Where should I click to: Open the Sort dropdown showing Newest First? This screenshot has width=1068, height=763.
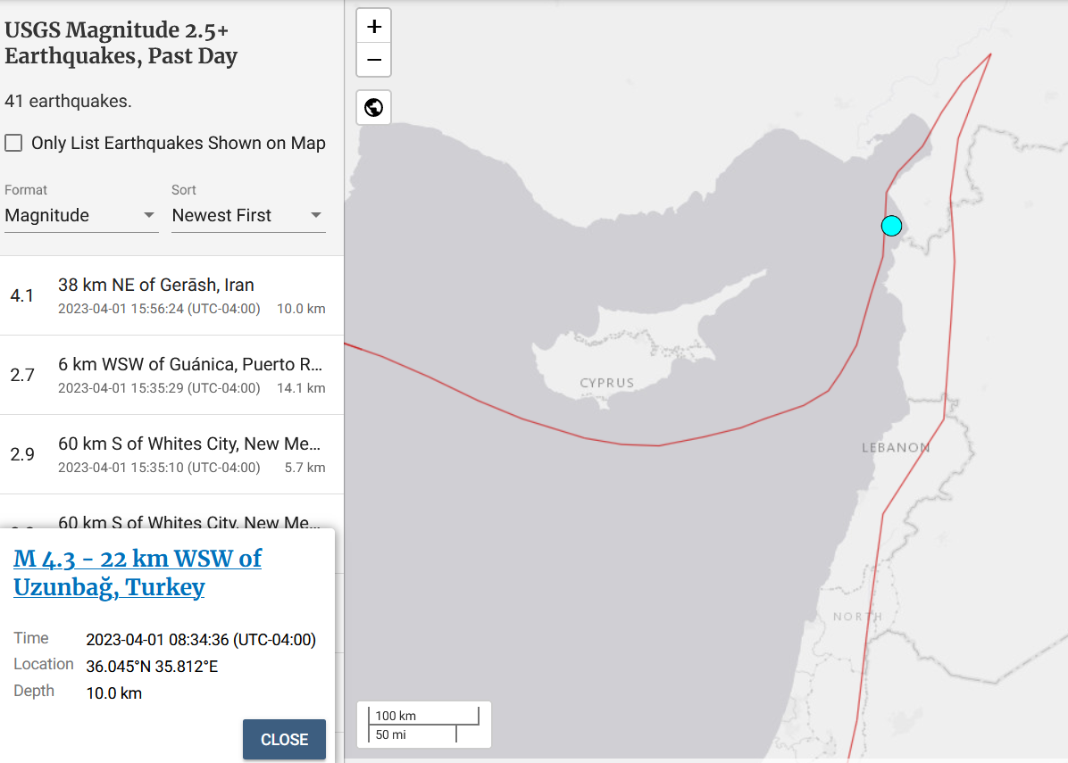(248, 215)
